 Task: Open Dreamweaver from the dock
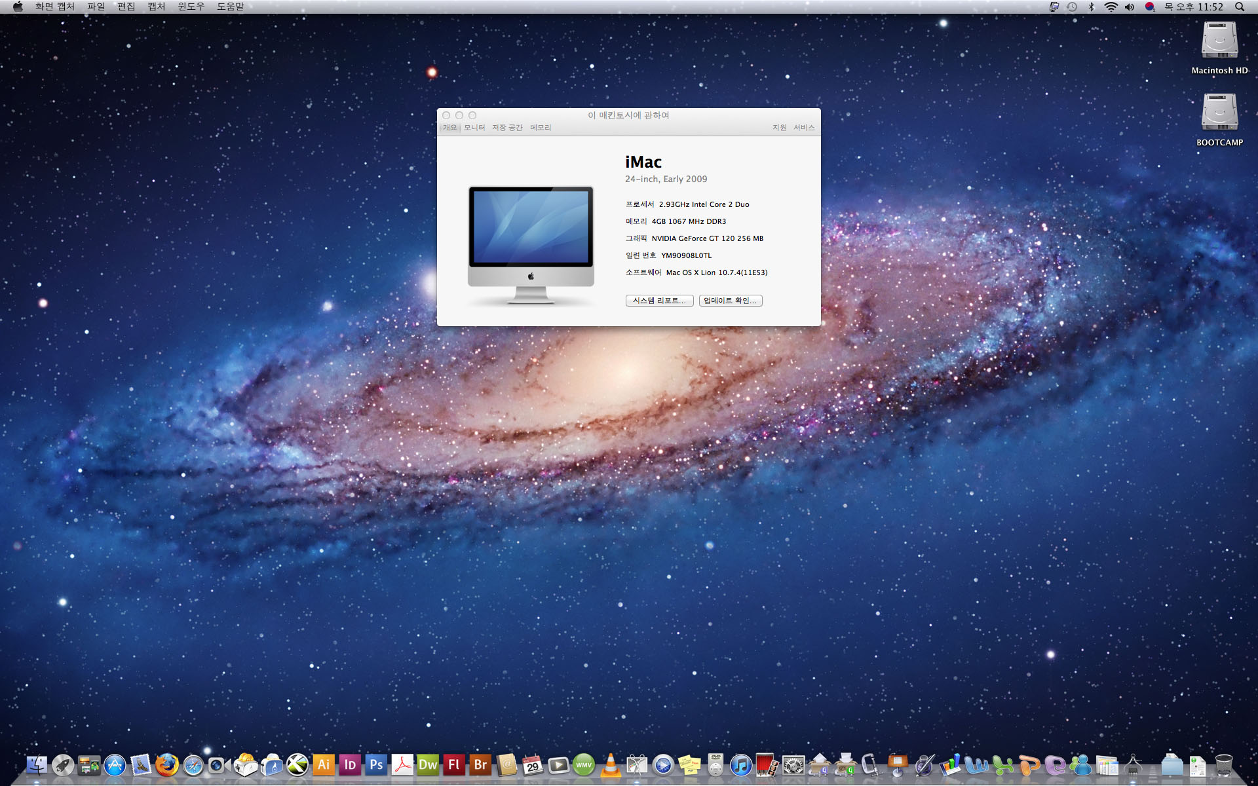(428, 764)
